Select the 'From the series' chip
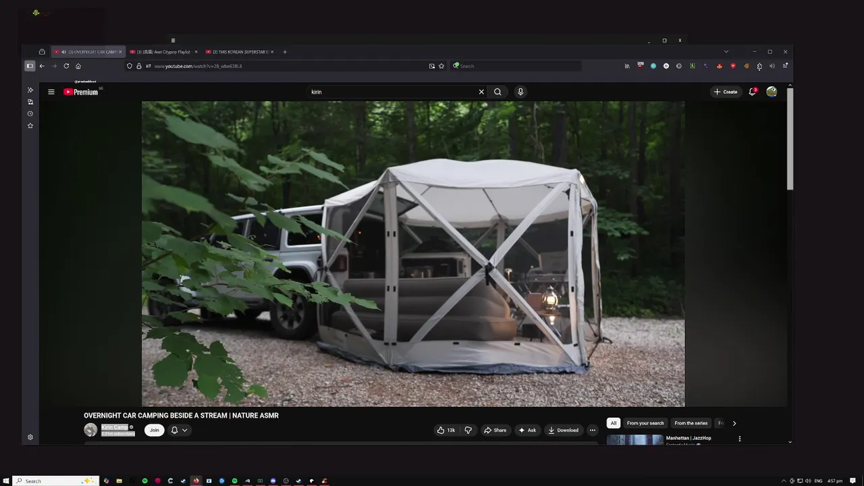 point(691,423)
